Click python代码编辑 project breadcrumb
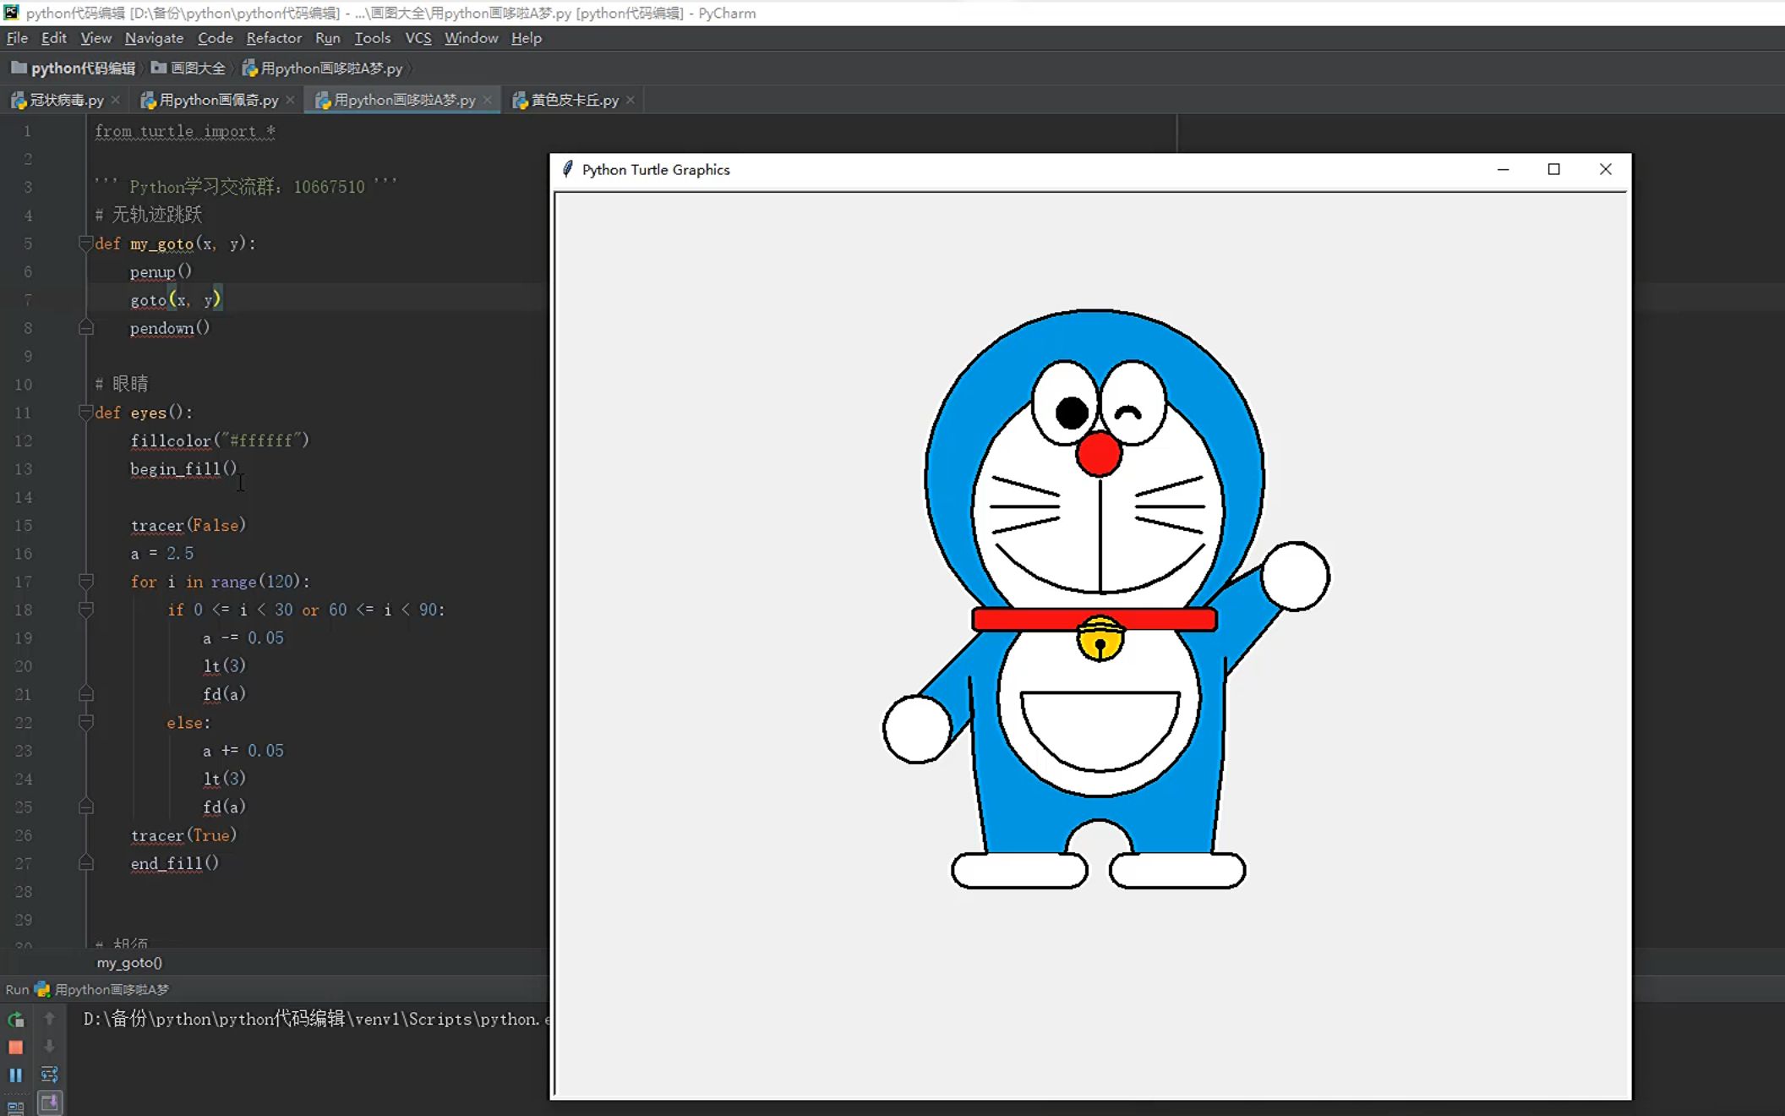1785x1116 pixels. [x=82, y=68]
